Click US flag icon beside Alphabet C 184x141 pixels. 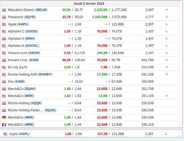[4, 32]
